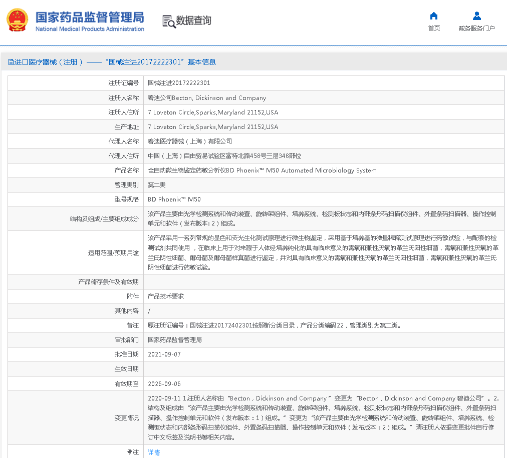
Task: Click the intended-use paragraph starting 该产品采用一系列
Action: click(x=323, y=252)
